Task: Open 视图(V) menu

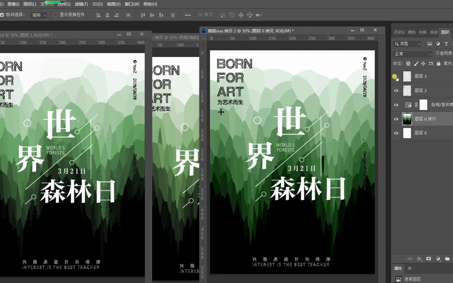Action: [114, 4]
